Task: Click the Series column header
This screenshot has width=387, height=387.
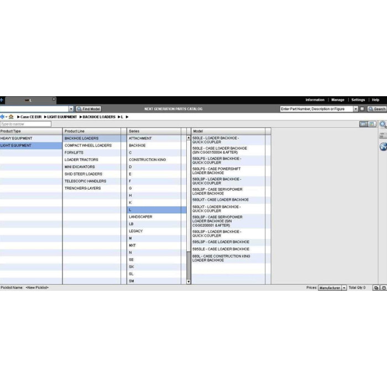Action: (154, 132)
